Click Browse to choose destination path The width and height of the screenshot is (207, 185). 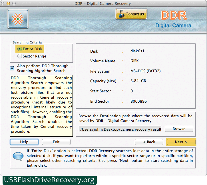pos(179,129)
